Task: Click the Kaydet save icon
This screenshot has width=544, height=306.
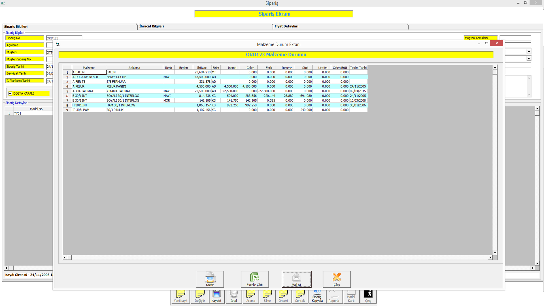Action: [x=216, y=295]
